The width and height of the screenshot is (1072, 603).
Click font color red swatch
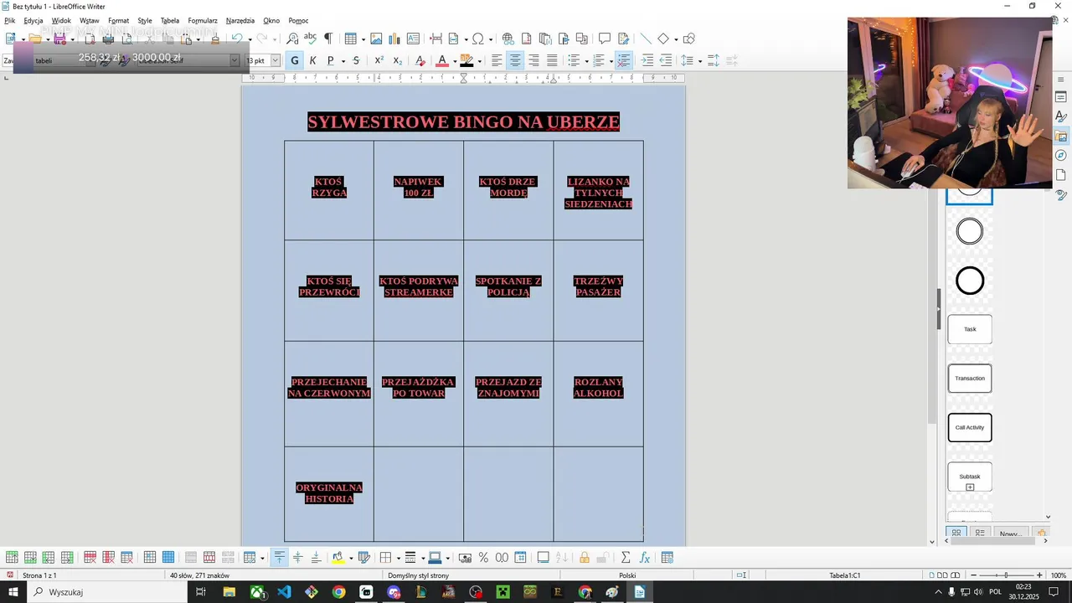(442, 60)
